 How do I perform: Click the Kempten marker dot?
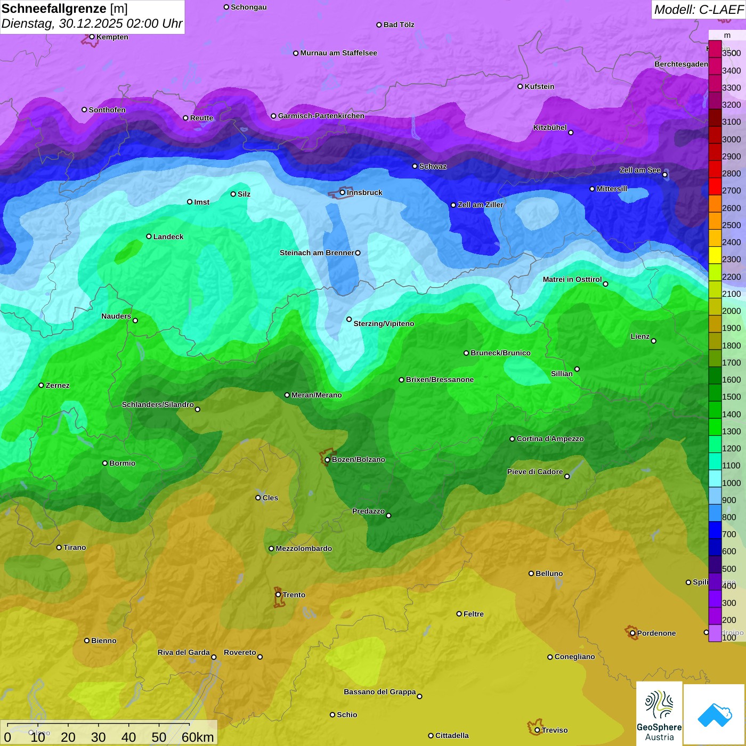92,37
